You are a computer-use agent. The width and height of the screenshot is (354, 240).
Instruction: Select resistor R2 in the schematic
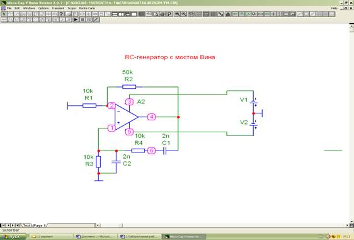(x=129, y=87)
